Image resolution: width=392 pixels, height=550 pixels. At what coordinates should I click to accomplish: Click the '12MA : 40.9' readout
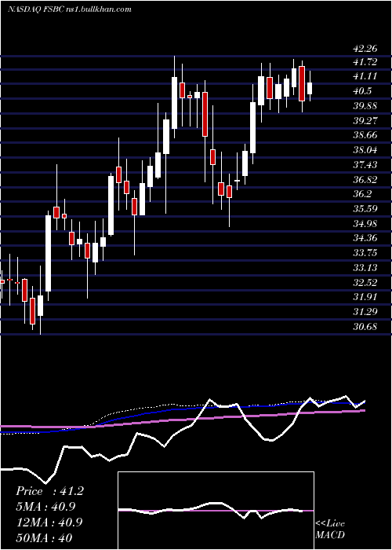click(x=49, y=522)
